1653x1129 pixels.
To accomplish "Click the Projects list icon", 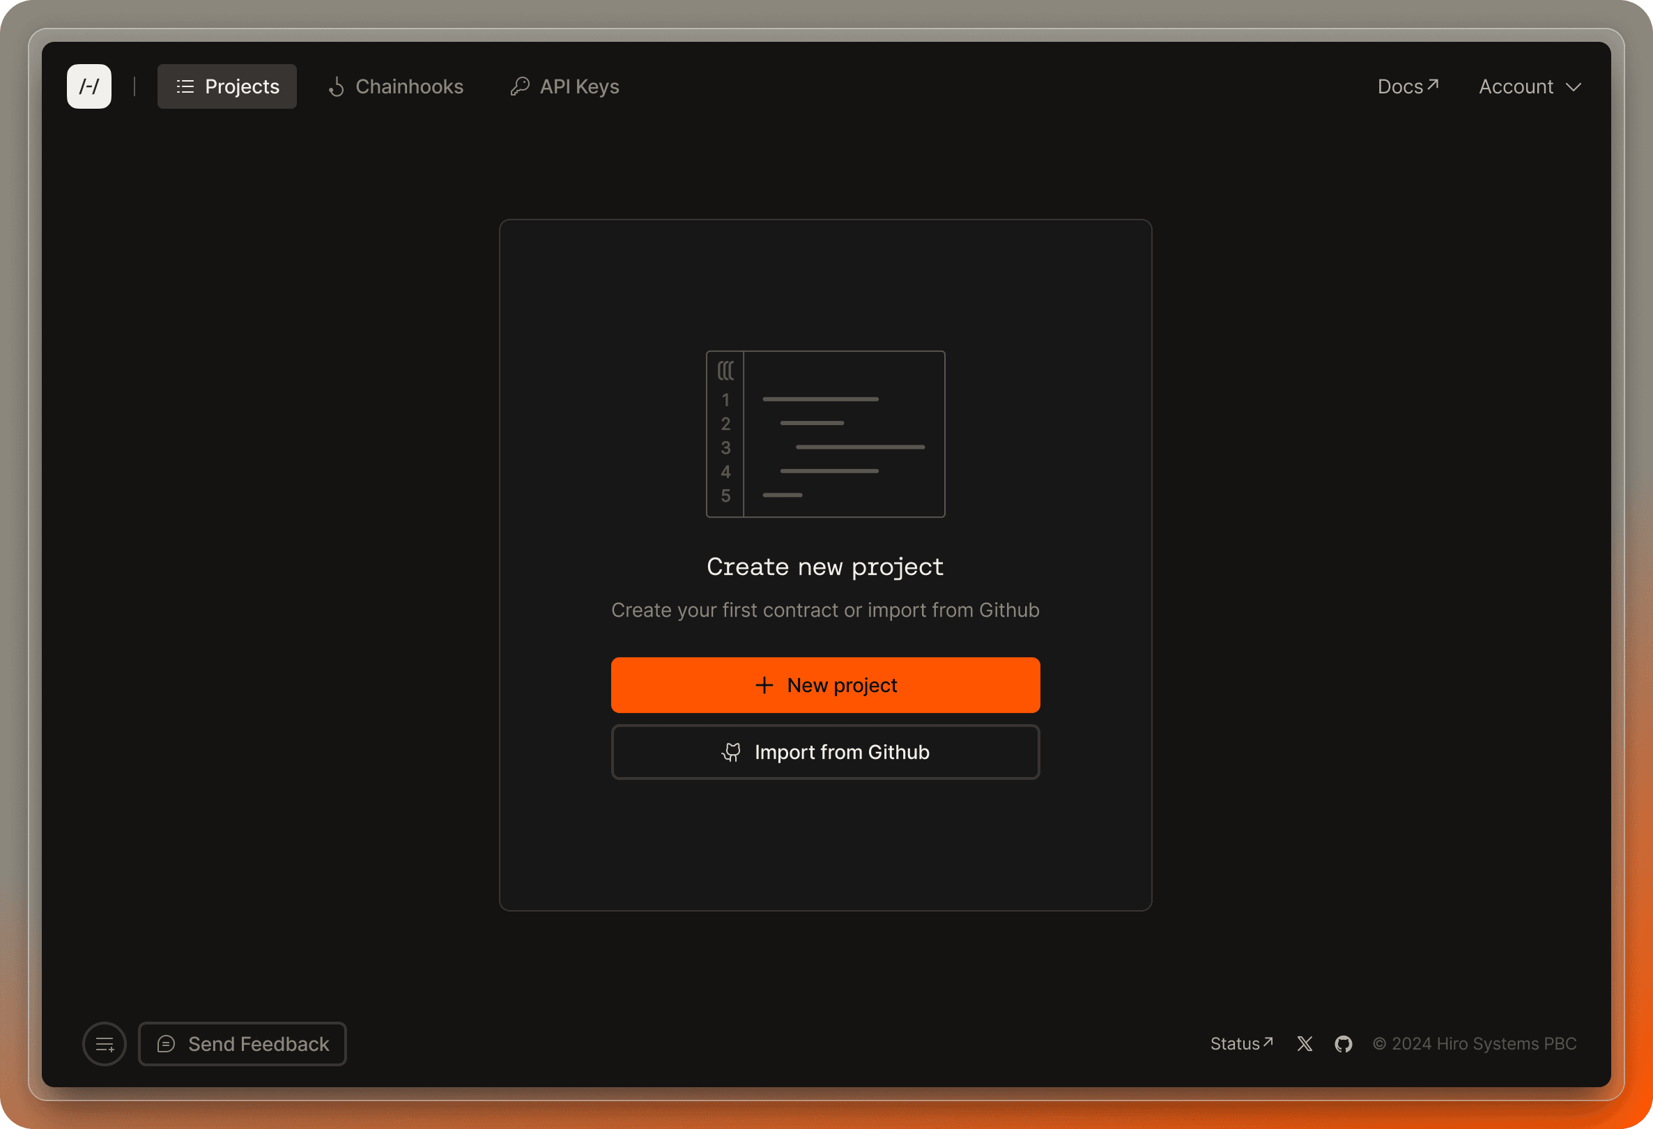I will 185,86.
